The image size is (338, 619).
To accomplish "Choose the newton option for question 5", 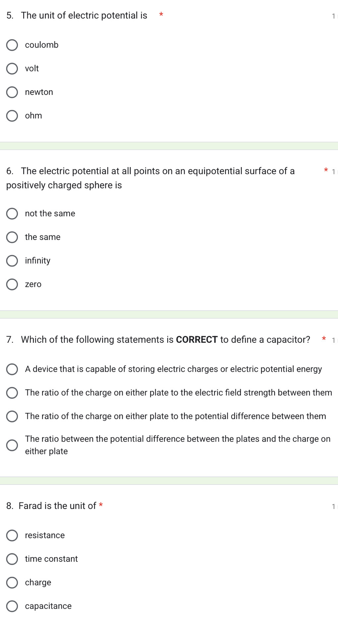I will click(x=12, y=92).
